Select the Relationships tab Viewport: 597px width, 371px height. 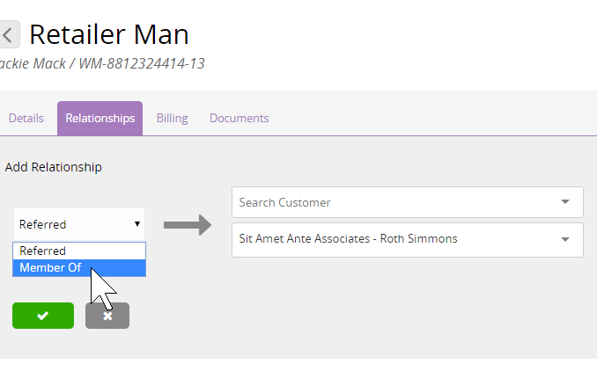pyautogui.click(x=100, y=118)
